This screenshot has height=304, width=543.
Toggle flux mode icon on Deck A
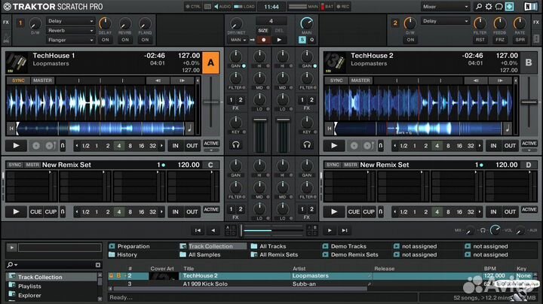[63, 145]
